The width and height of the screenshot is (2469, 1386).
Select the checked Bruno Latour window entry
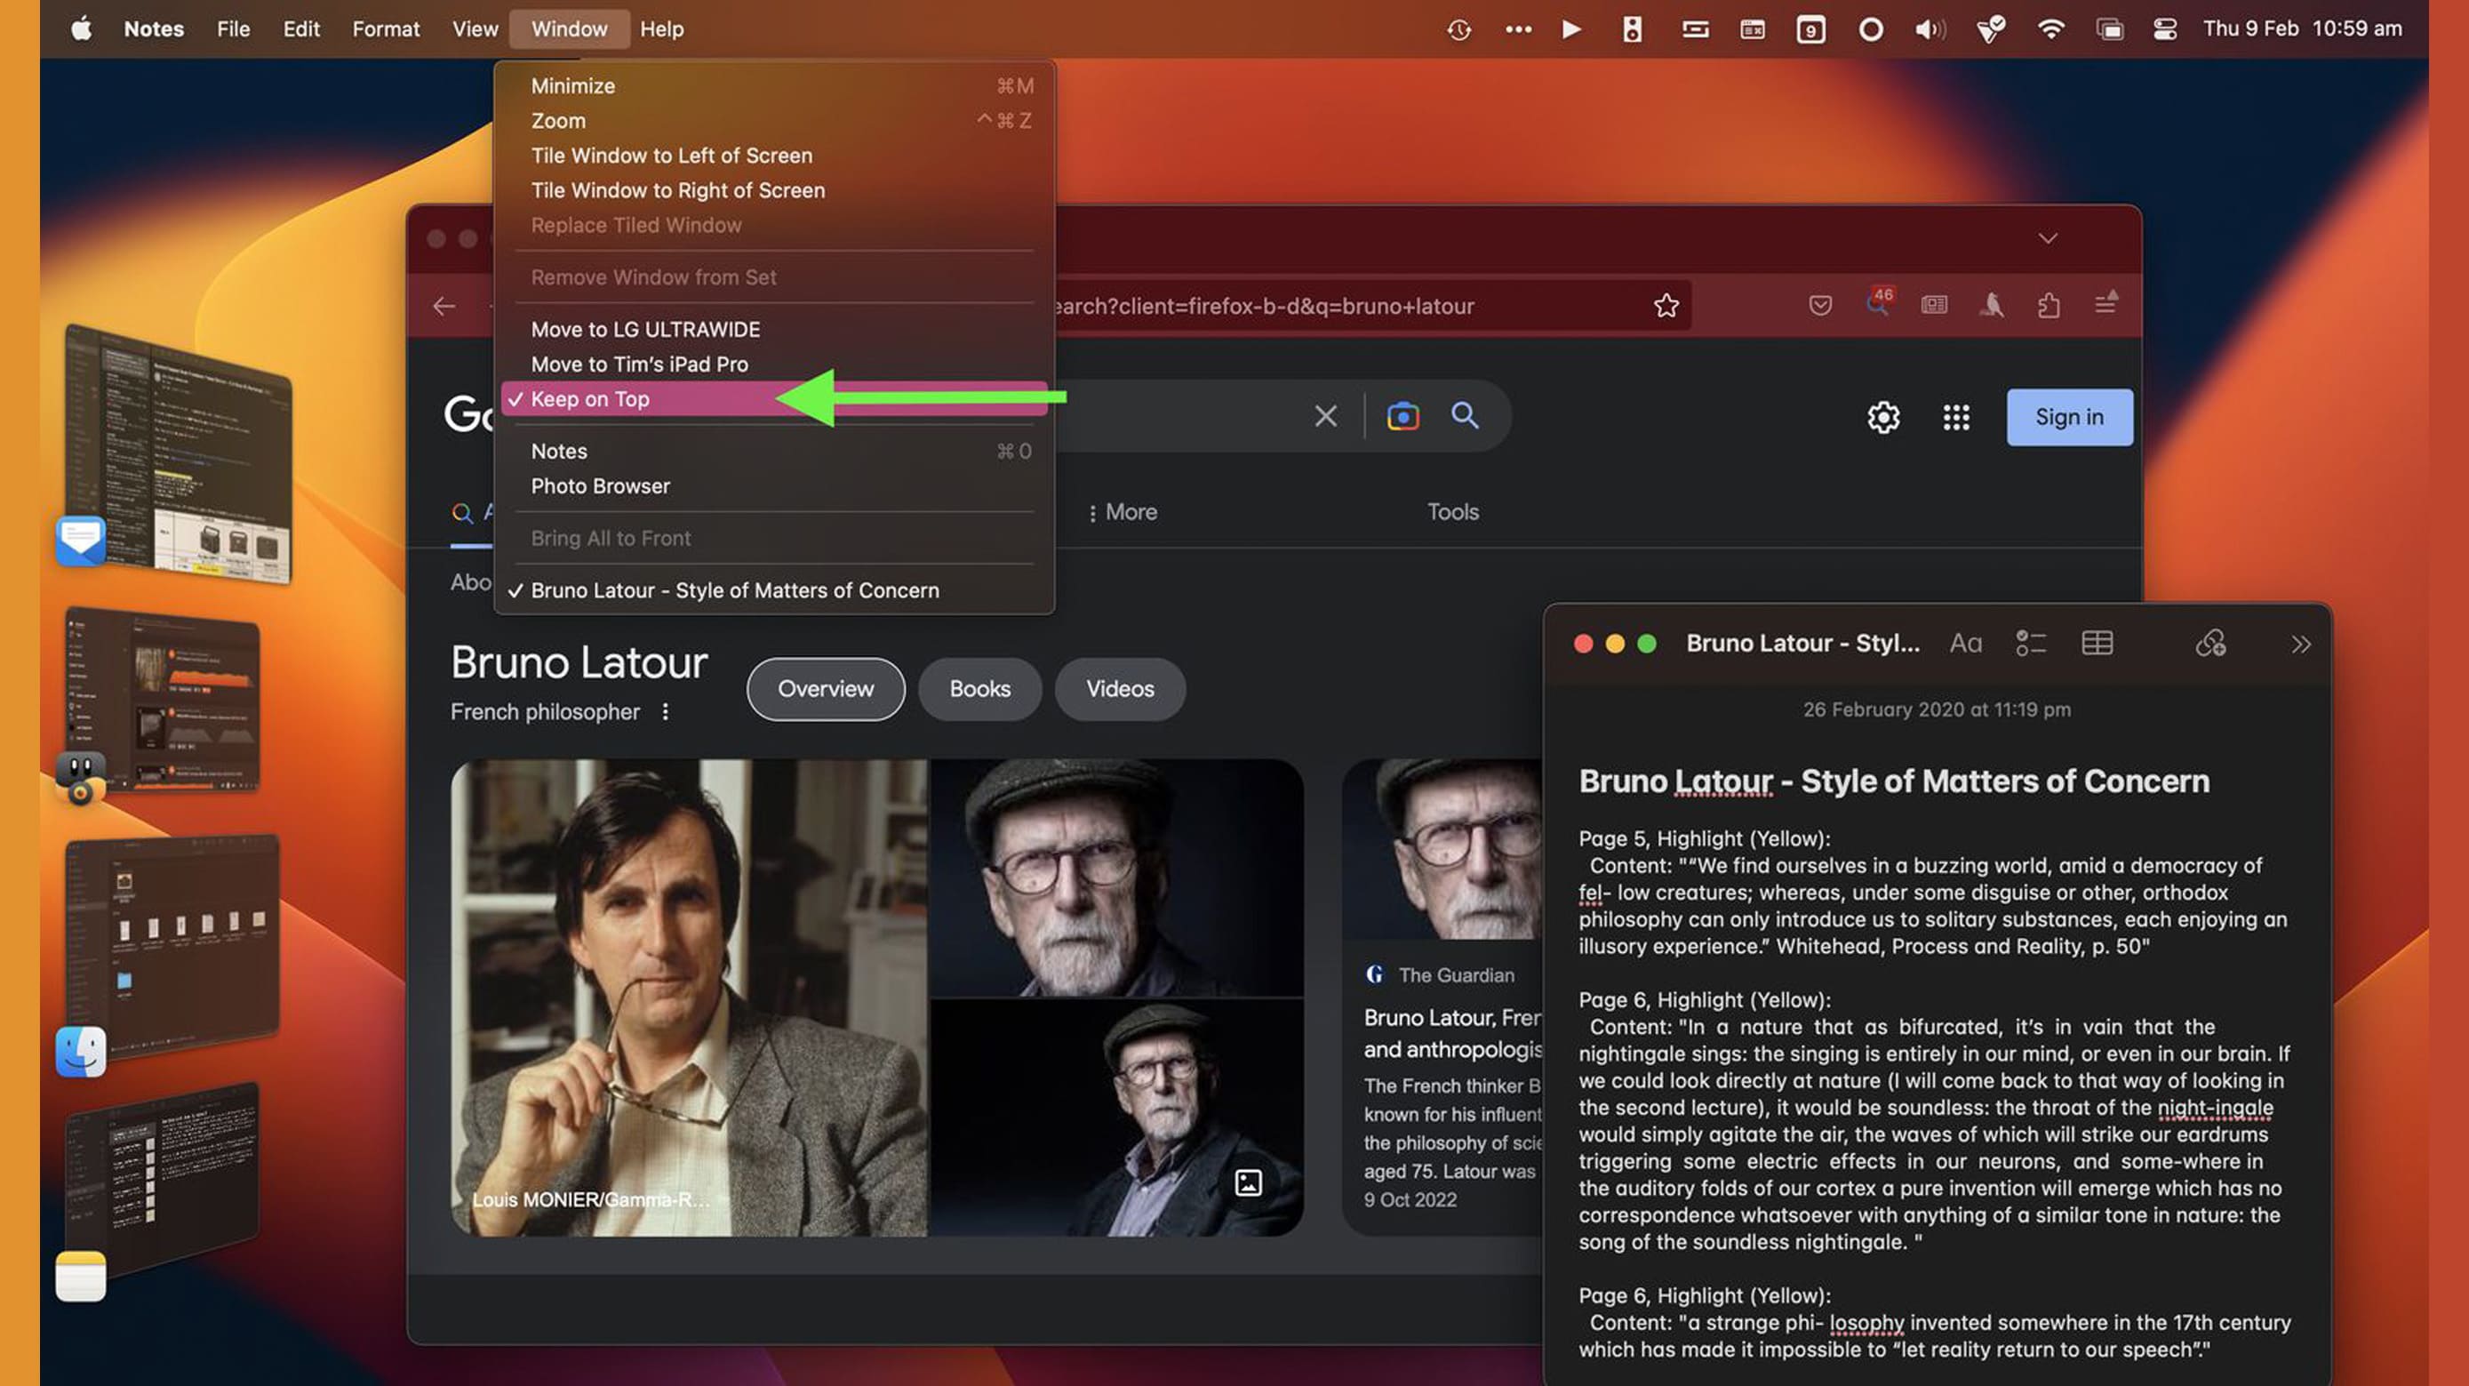point(773,590)
